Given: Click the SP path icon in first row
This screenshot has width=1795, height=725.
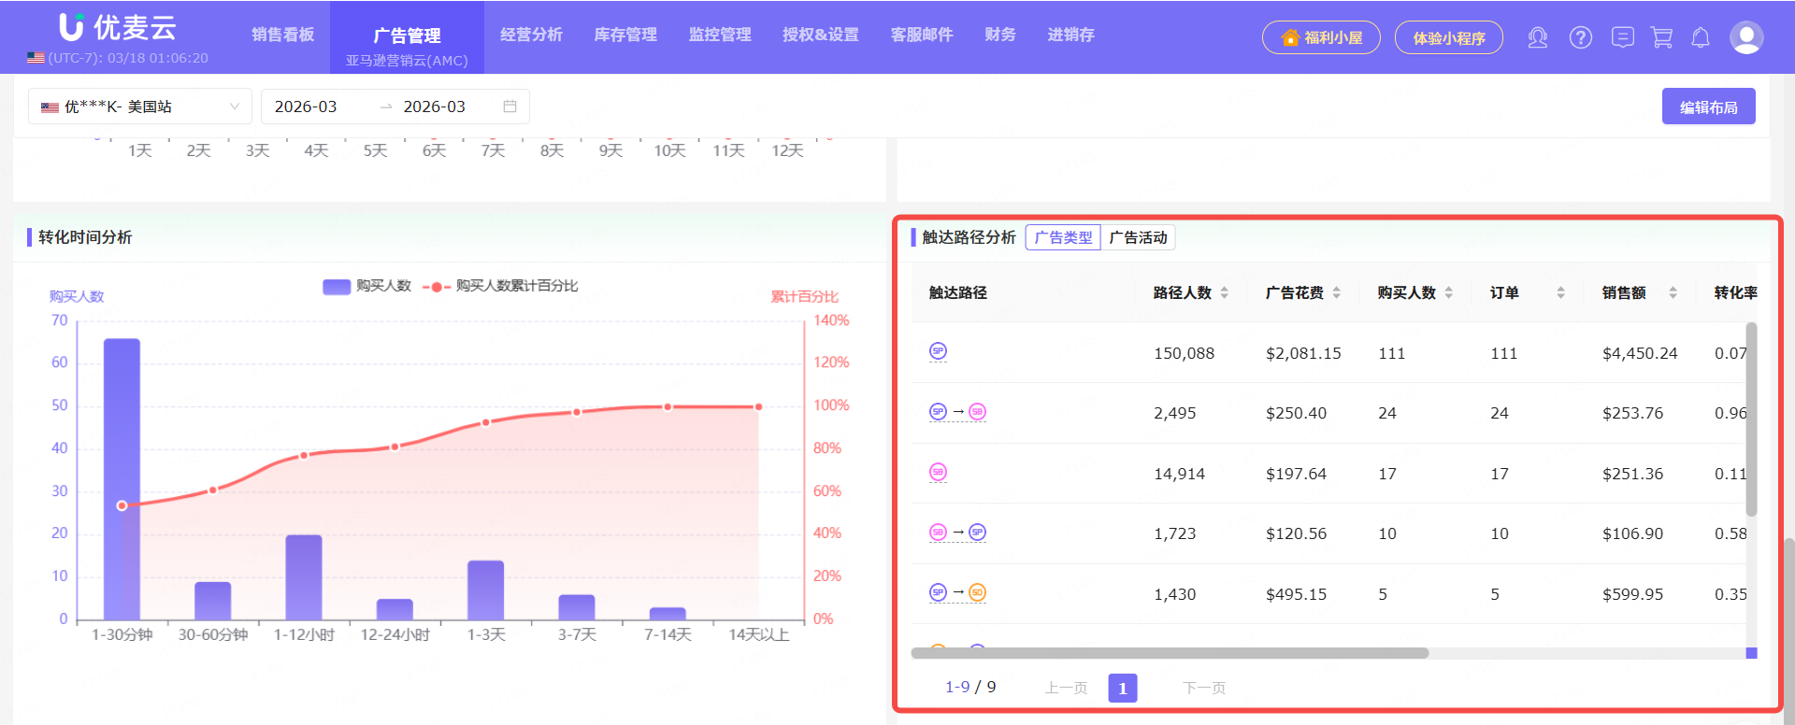Looking at the screenshot, I should (x=938, y=351).
